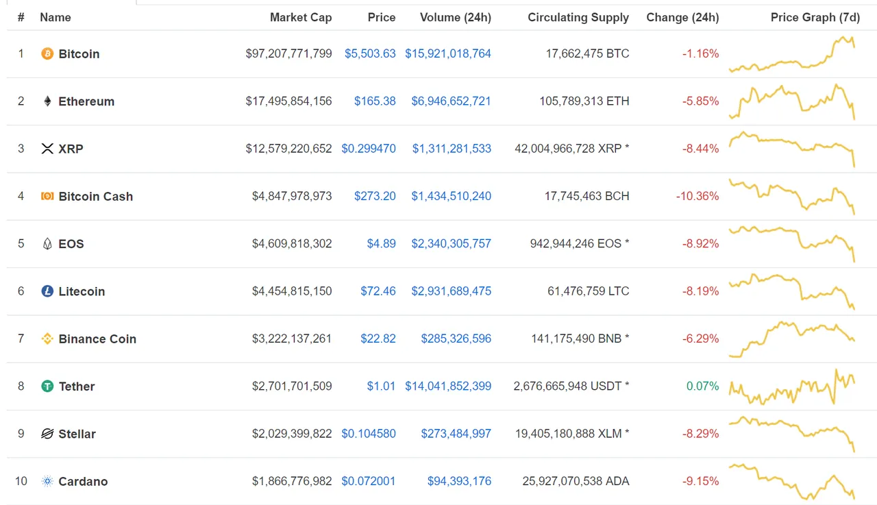Click Bitcoin Cash volume $1,434,510,240
This screenshot has width=877, height=505.
pyautogui.click(x=452, y=196)
